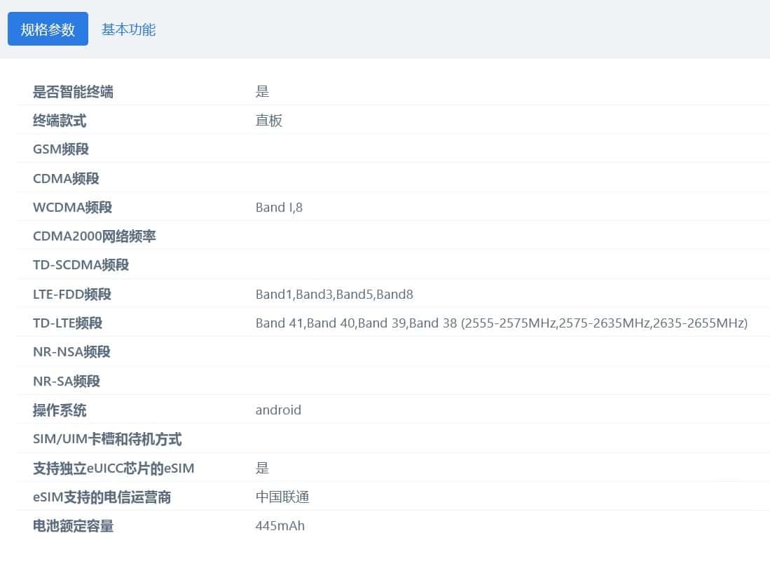
Task: Click the NR-SA频段 row label
Action: point(67,382)
